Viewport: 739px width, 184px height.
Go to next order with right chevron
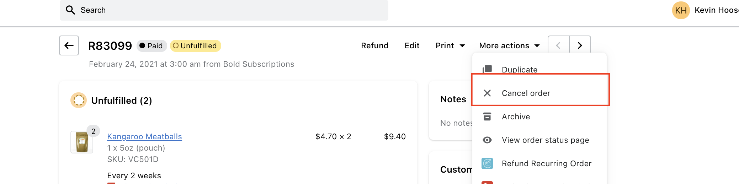580,45
